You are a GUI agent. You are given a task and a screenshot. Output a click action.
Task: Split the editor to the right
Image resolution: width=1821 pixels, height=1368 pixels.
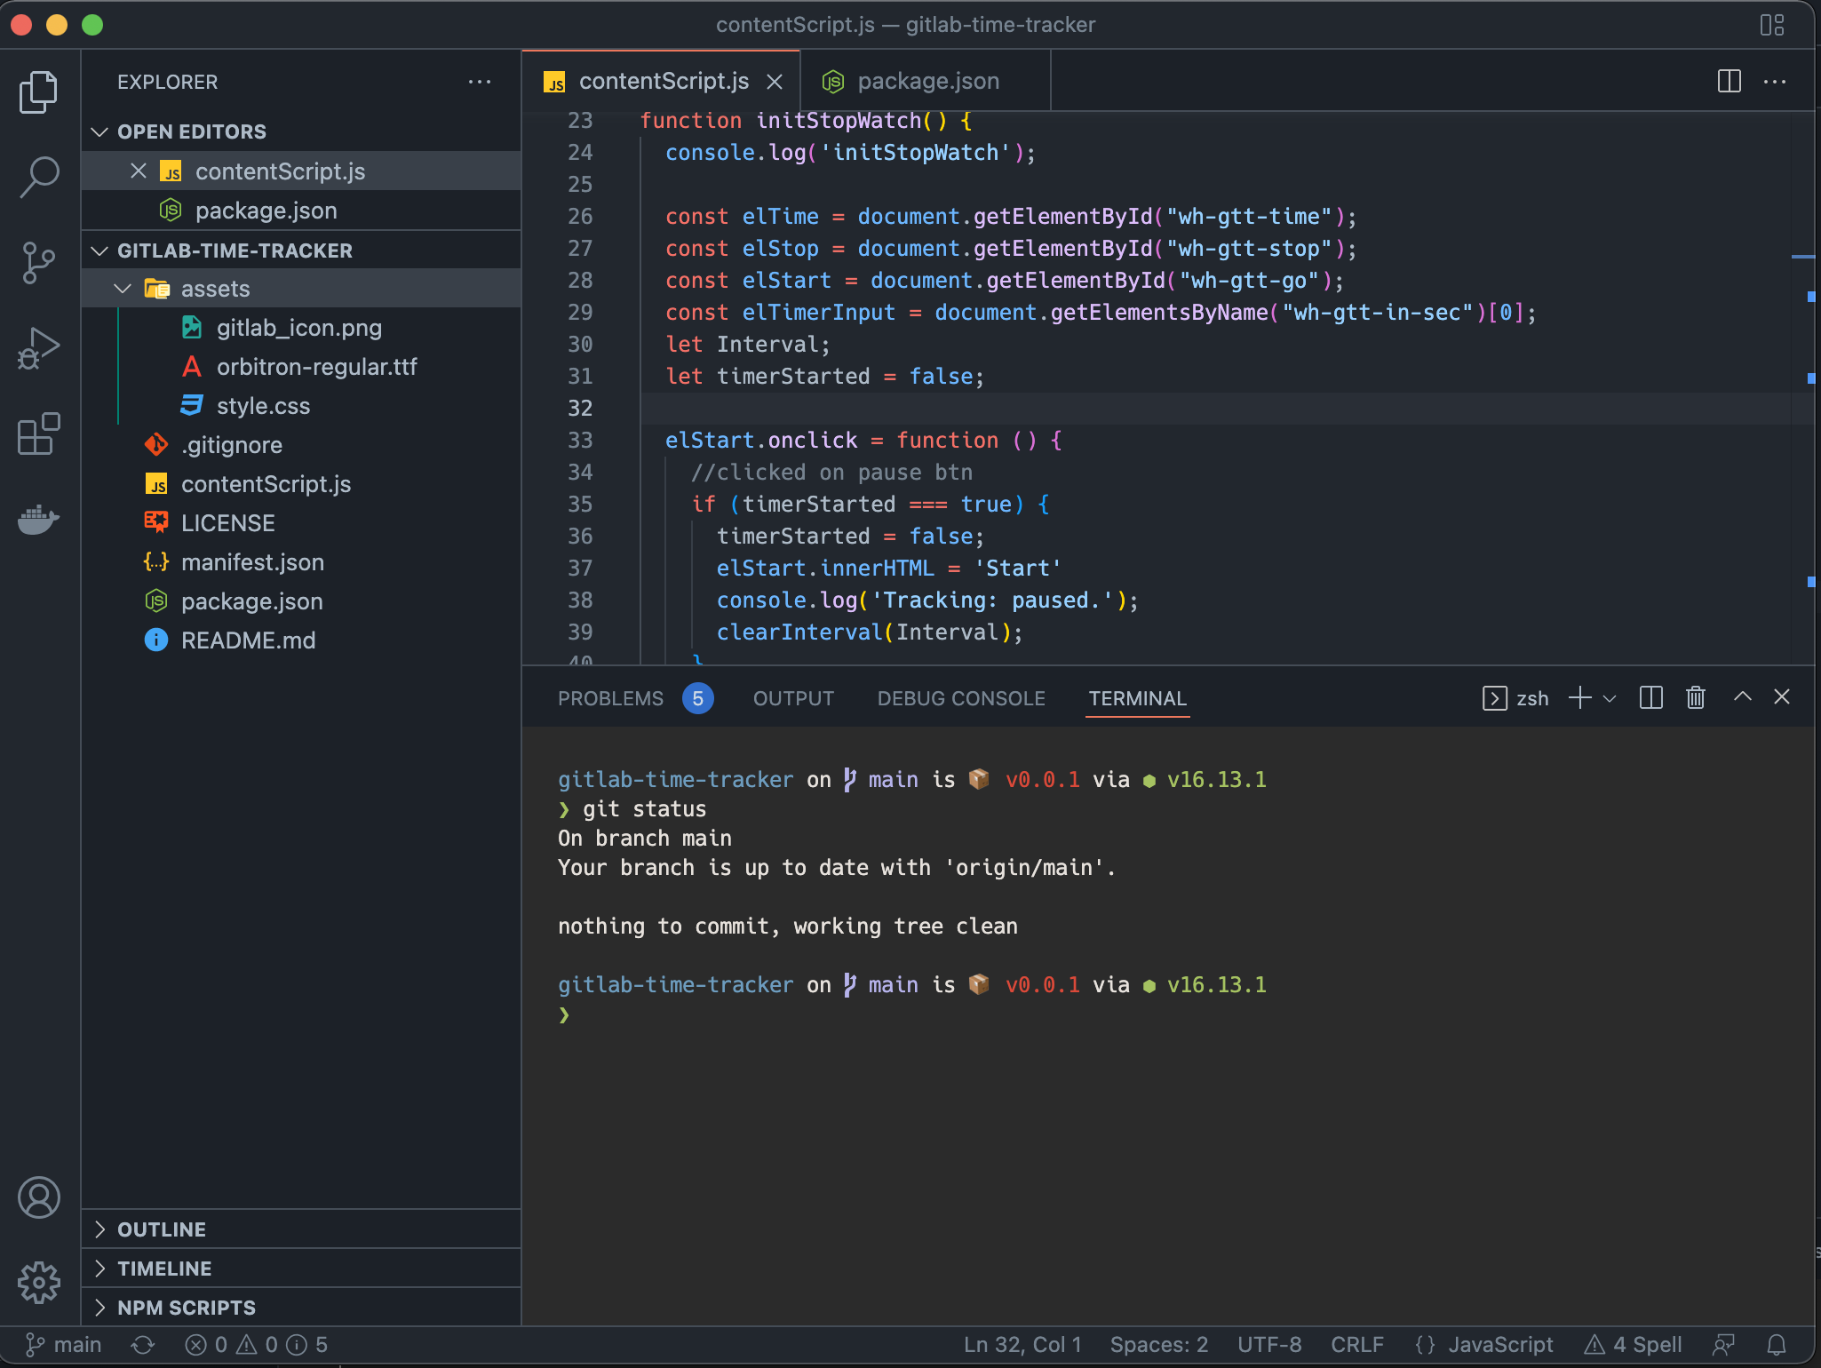pos(1729,82)
